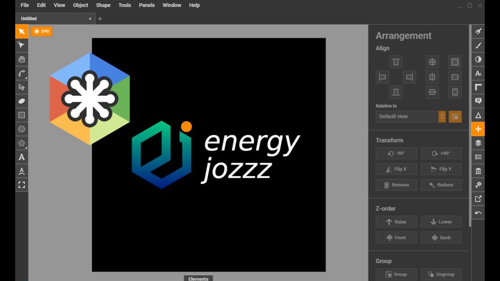Add a new tab with plus

click(100, 18)
